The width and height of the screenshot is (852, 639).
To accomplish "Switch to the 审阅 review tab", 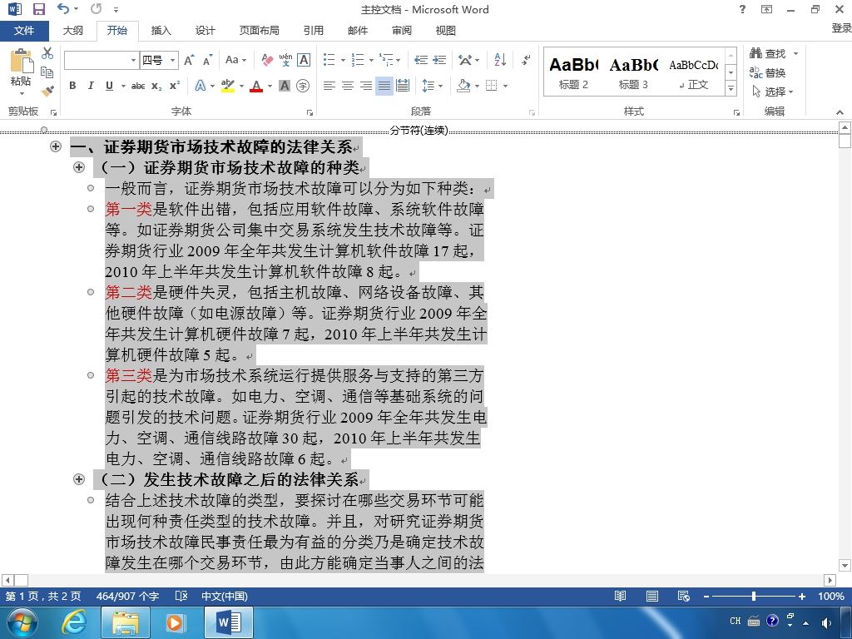I will (402, 31).
